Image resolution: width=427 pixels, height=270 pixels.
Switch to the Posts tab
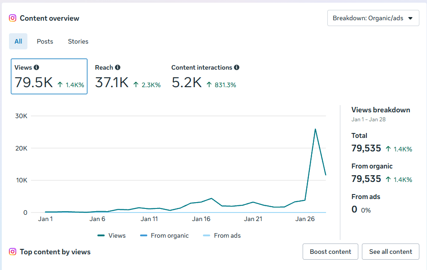click(x=45, y=41)
